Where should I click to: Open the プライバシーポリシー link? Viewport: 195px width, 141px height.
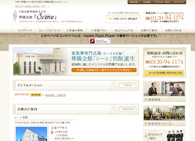(x=163, y=2)
